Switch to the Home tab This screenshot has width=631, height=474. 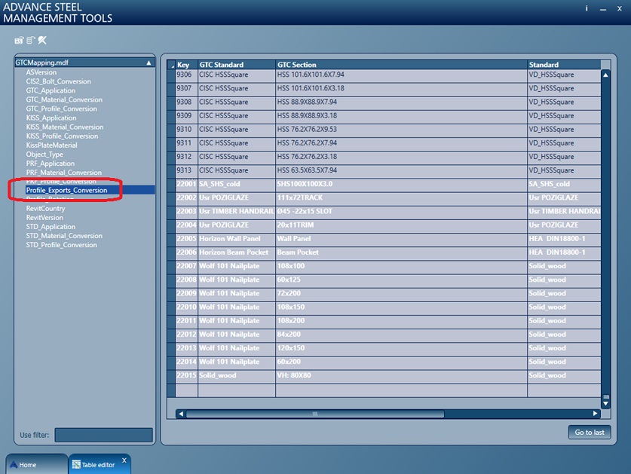pos(37,464)
